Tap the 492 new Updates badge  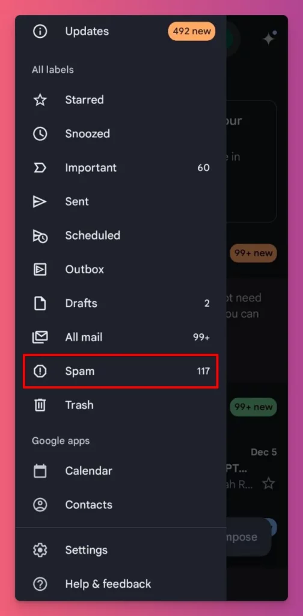tap(192, 31)
